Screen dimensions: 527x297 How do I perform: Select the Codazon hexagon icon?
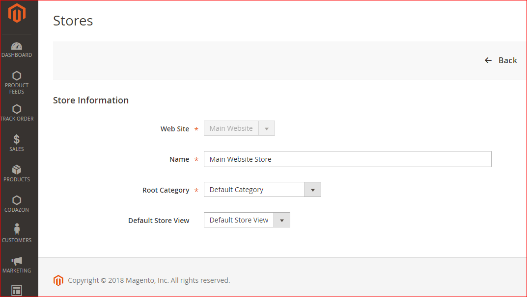[17, 200]
